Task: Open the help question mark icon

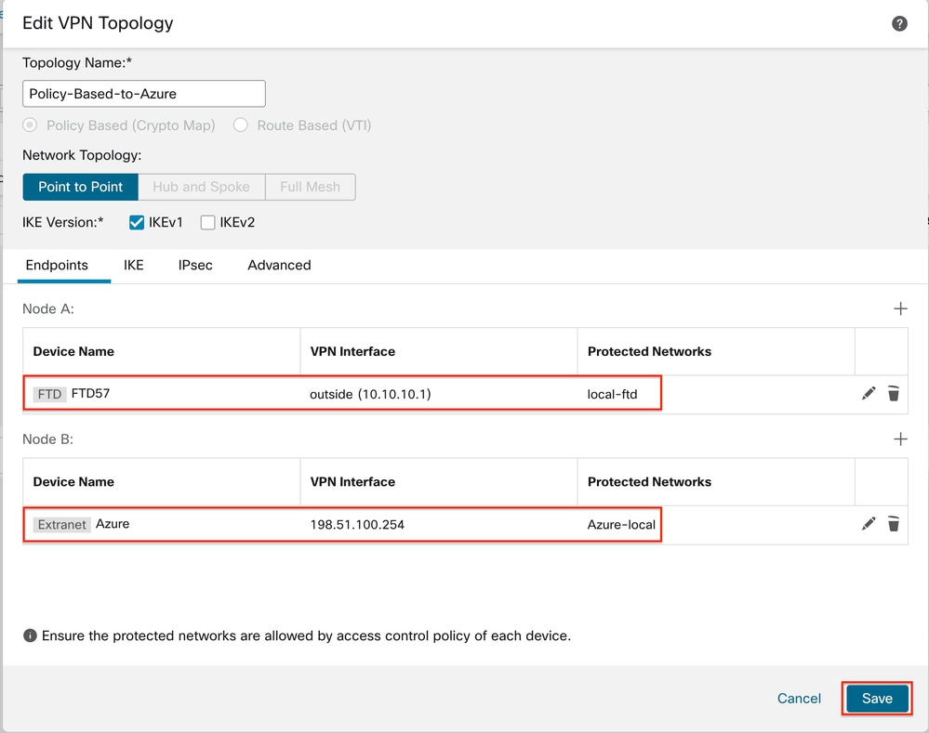Action: (x=899, y=23)
